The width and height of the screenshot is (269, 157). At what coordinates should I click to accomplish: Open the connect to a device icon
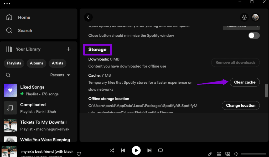pyautogui.click(x=228, y=154)
